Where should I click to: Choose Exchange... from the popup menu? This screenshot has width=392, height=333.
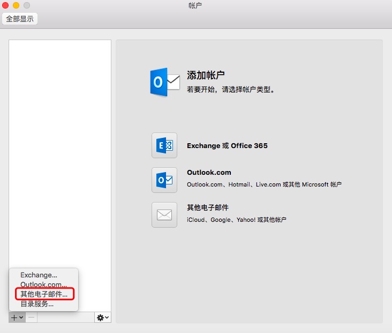(39, 275)
